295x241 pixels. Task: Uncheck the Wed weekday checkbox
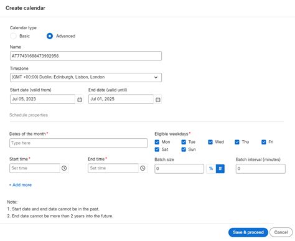point(210,142)
